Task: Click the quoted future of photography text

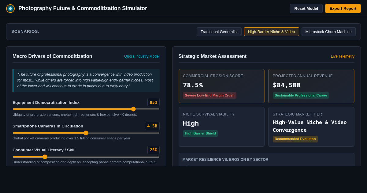Action: click(86, 80)
